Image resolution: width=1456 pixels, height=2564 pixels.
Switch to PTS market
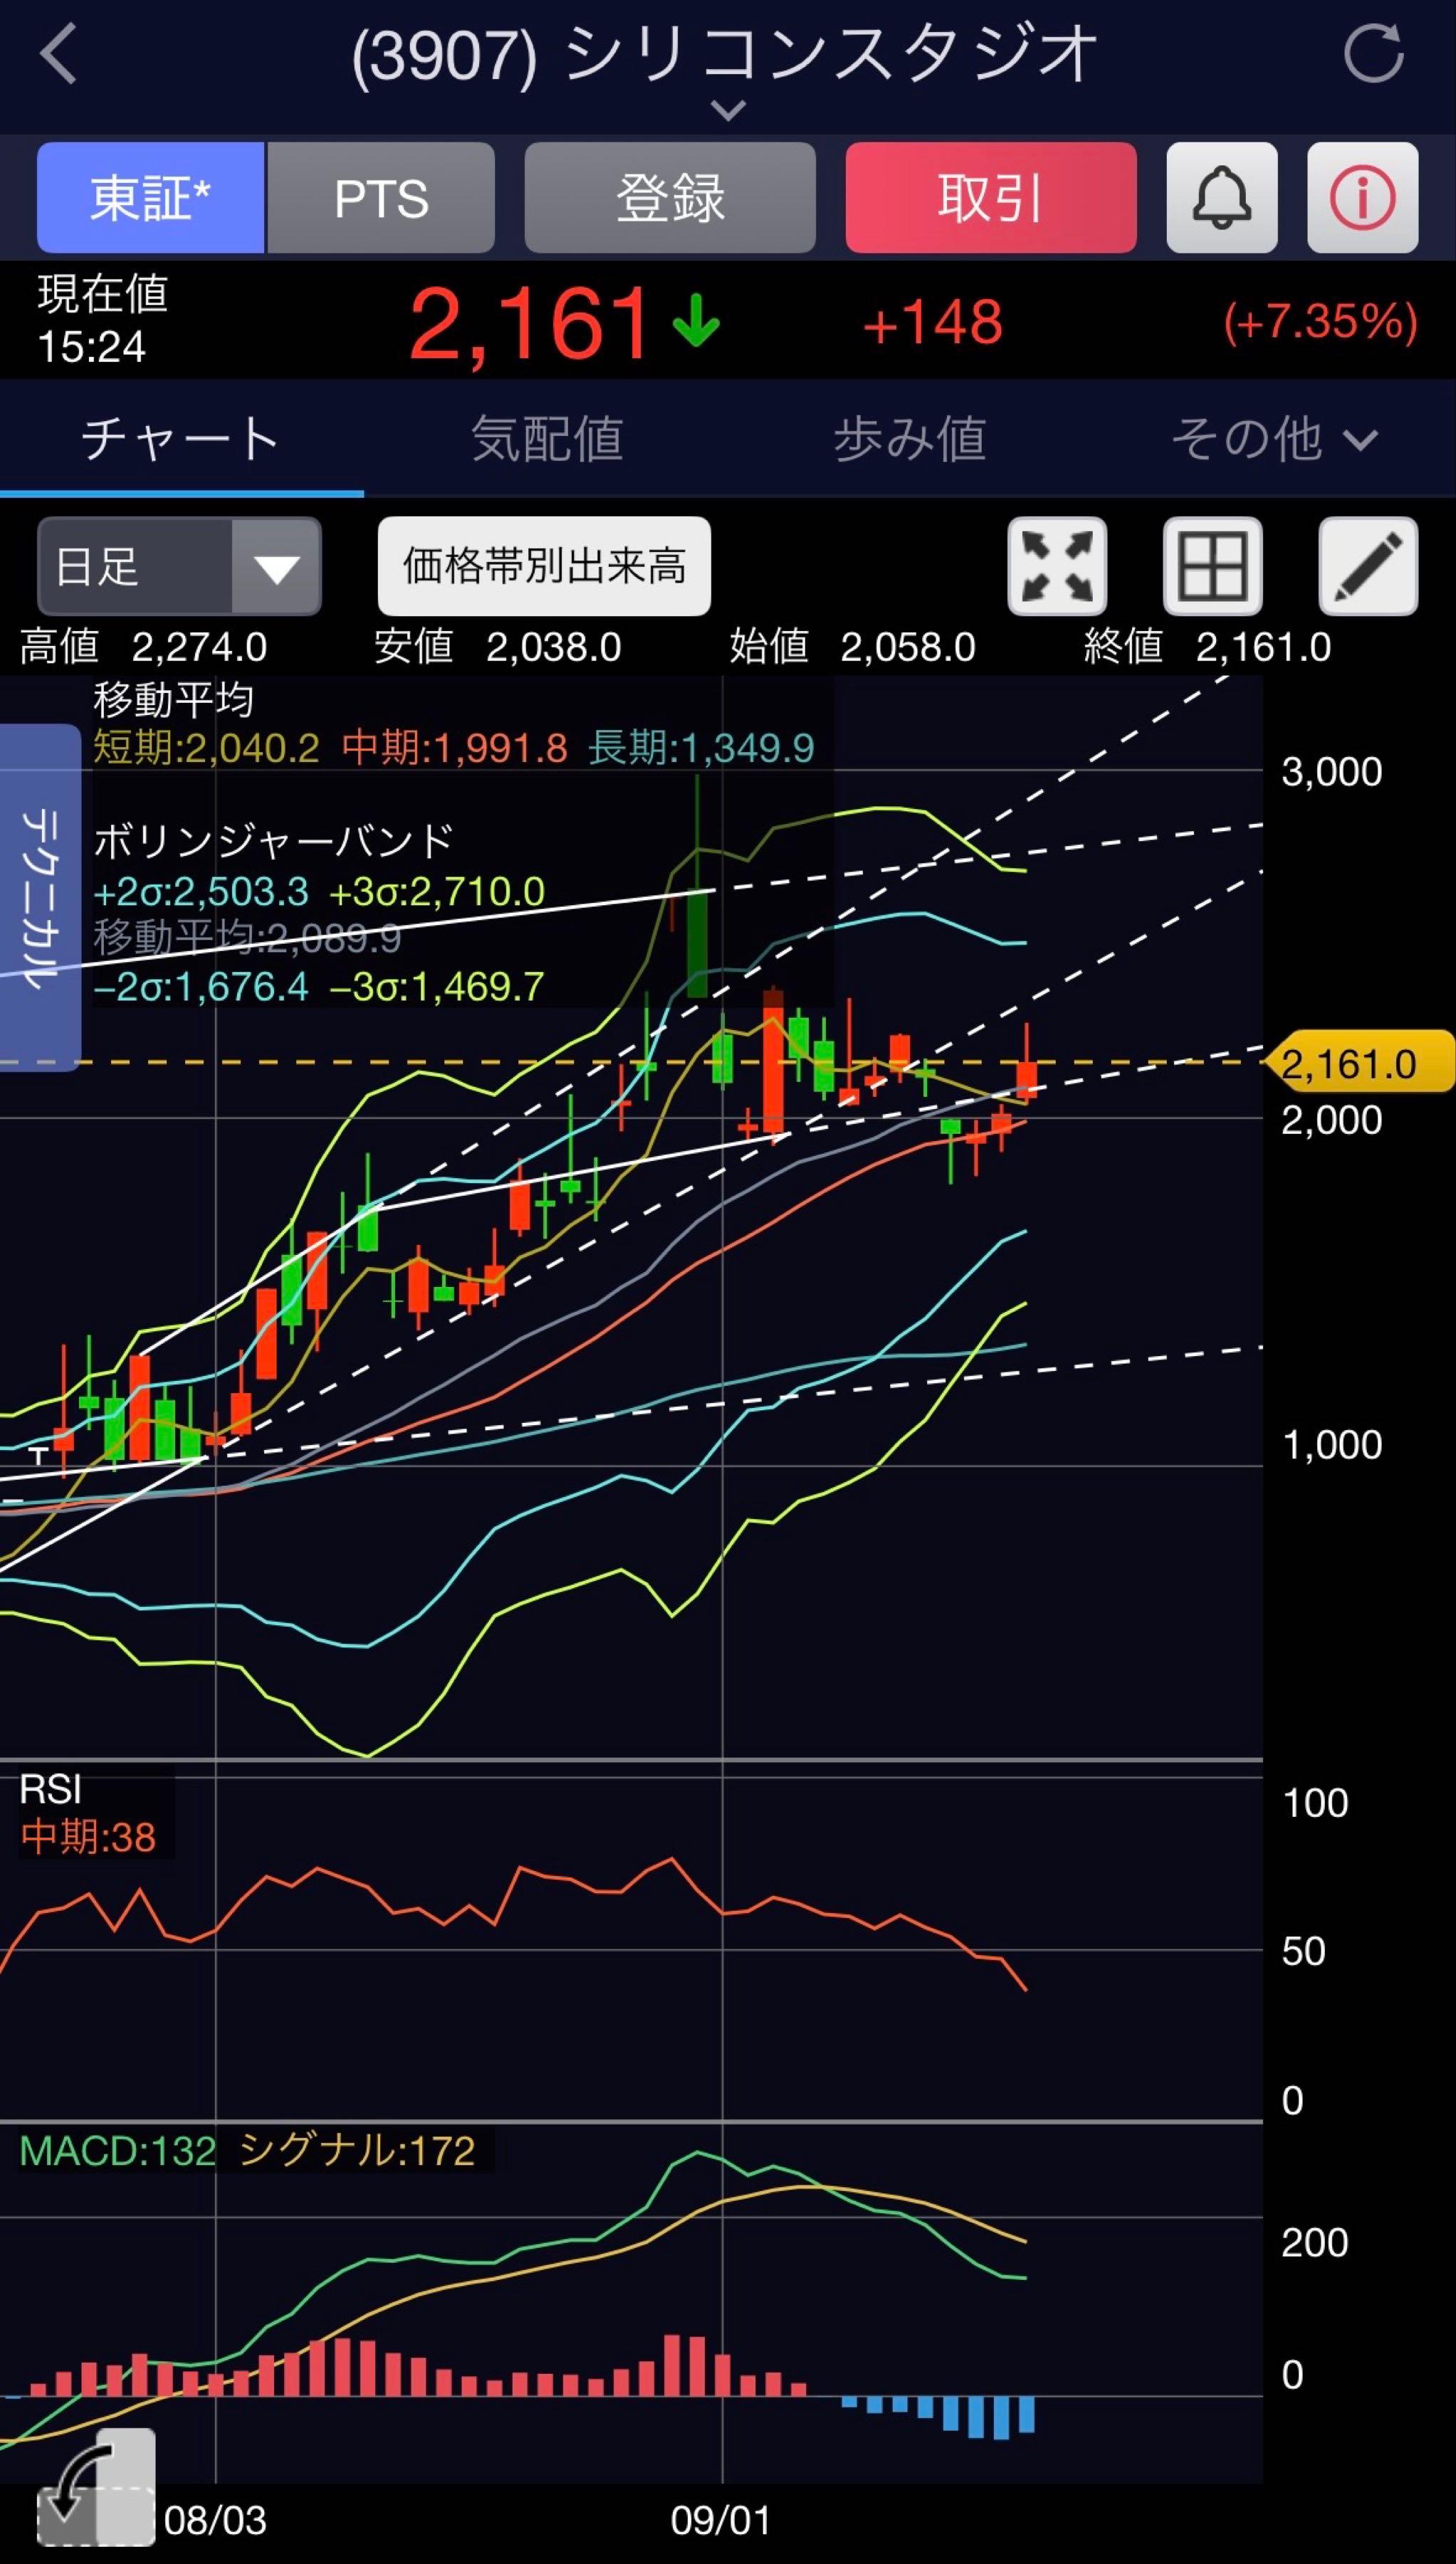[381, 197]
